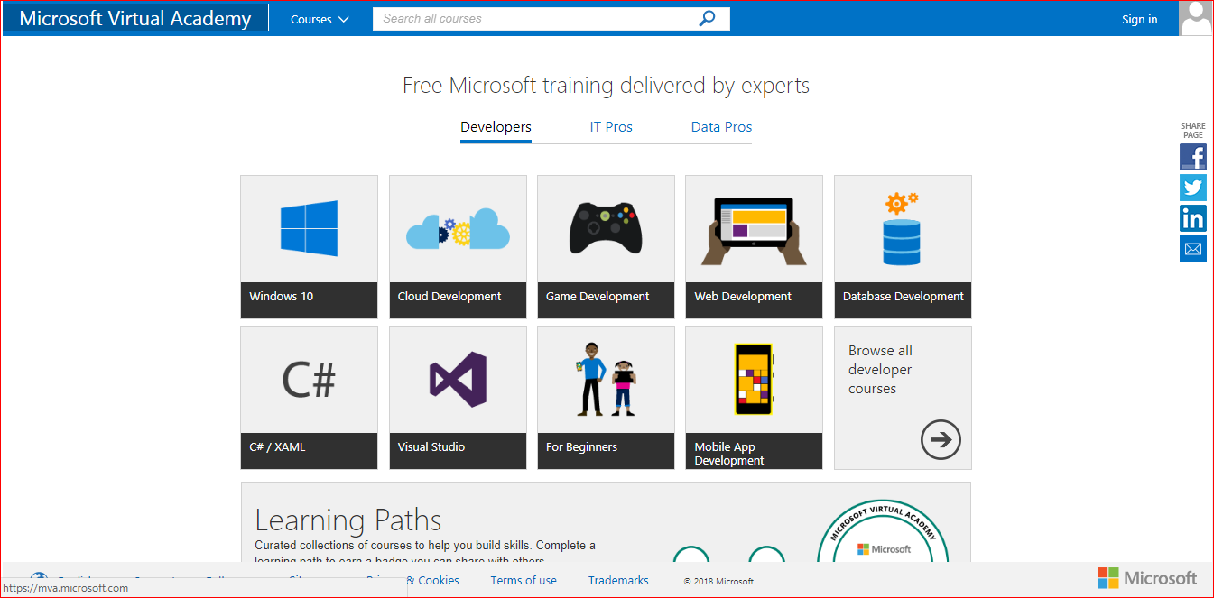Viewport: 1214px width, 598px height.
Task: Click the Windows logo tile image
Action: pyautogui.click(x=309, y=228)
